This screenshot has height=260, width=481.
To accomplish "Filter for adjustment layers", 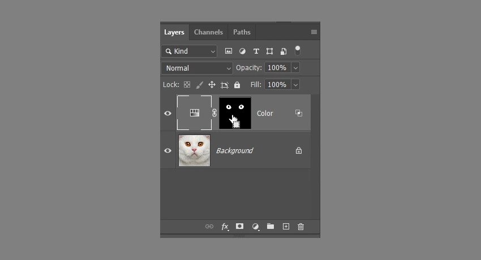I will 242,51.
